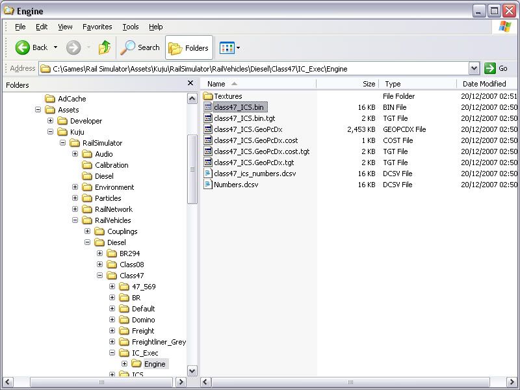
Task: Collapse the IC_Exec tree node
Action: click(x=112, y=353)
